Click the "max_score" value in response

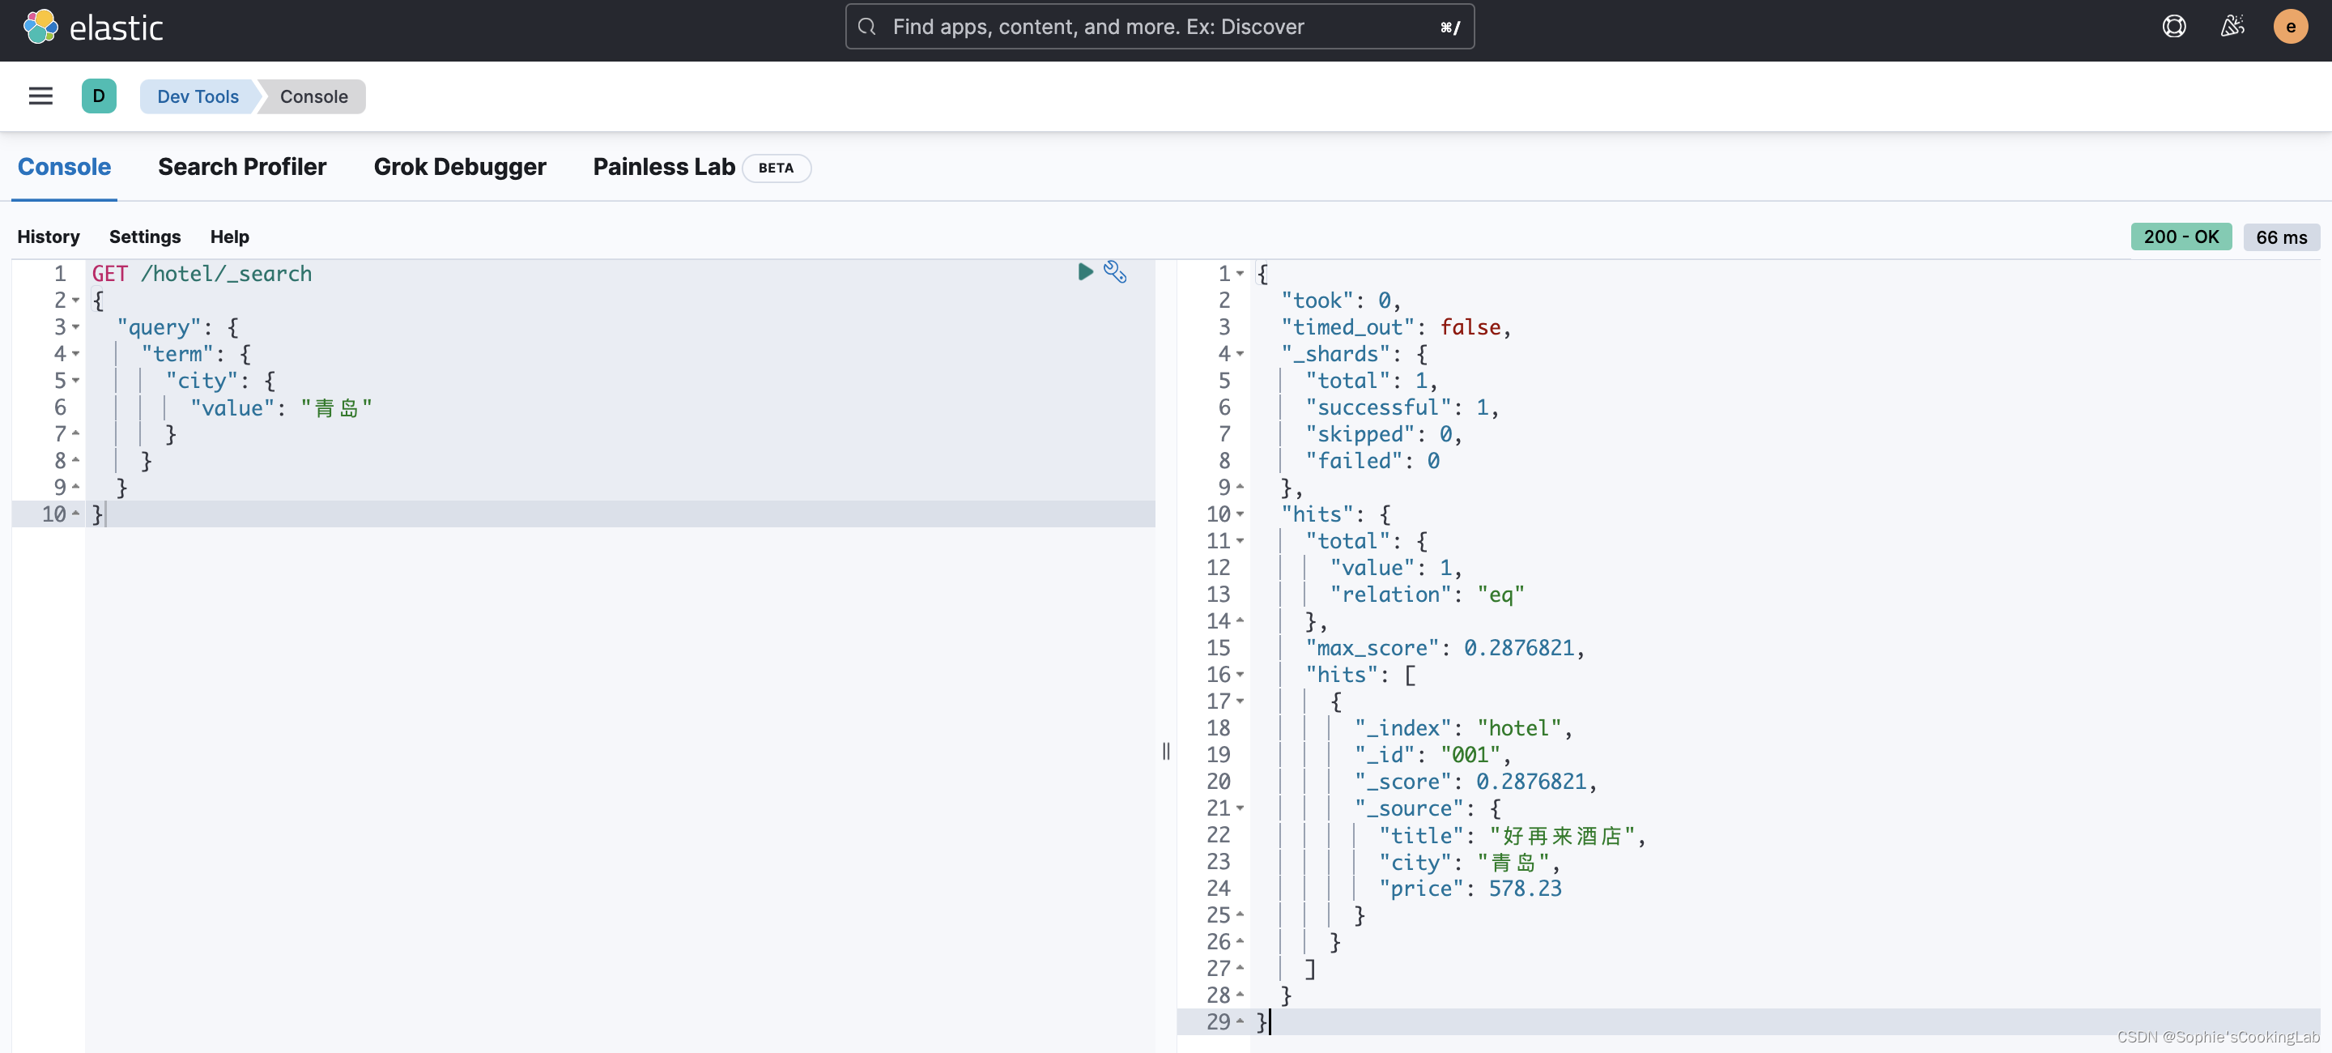click(1520, 647)
